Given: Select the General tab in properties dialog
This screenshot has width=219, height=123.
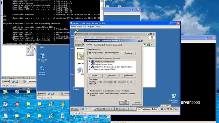Looking at the screenshot, I should coord(89,45).
